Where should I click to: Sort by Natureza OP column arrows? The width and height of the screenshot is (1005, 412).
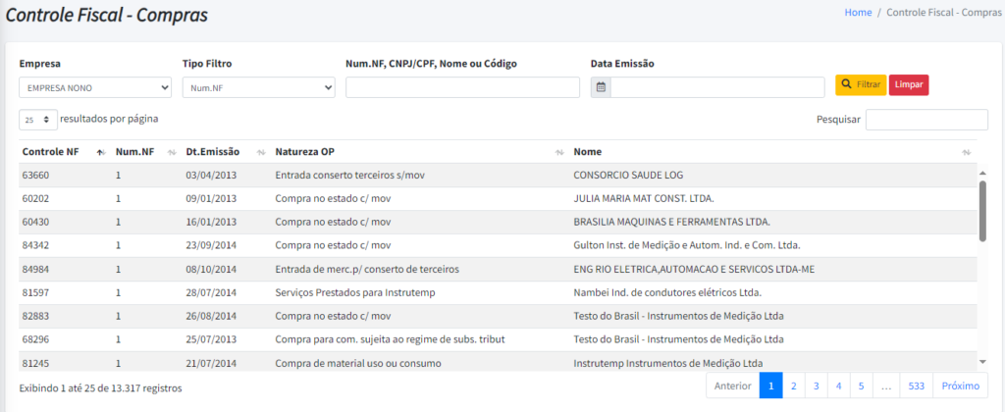[x=559, y=152]
